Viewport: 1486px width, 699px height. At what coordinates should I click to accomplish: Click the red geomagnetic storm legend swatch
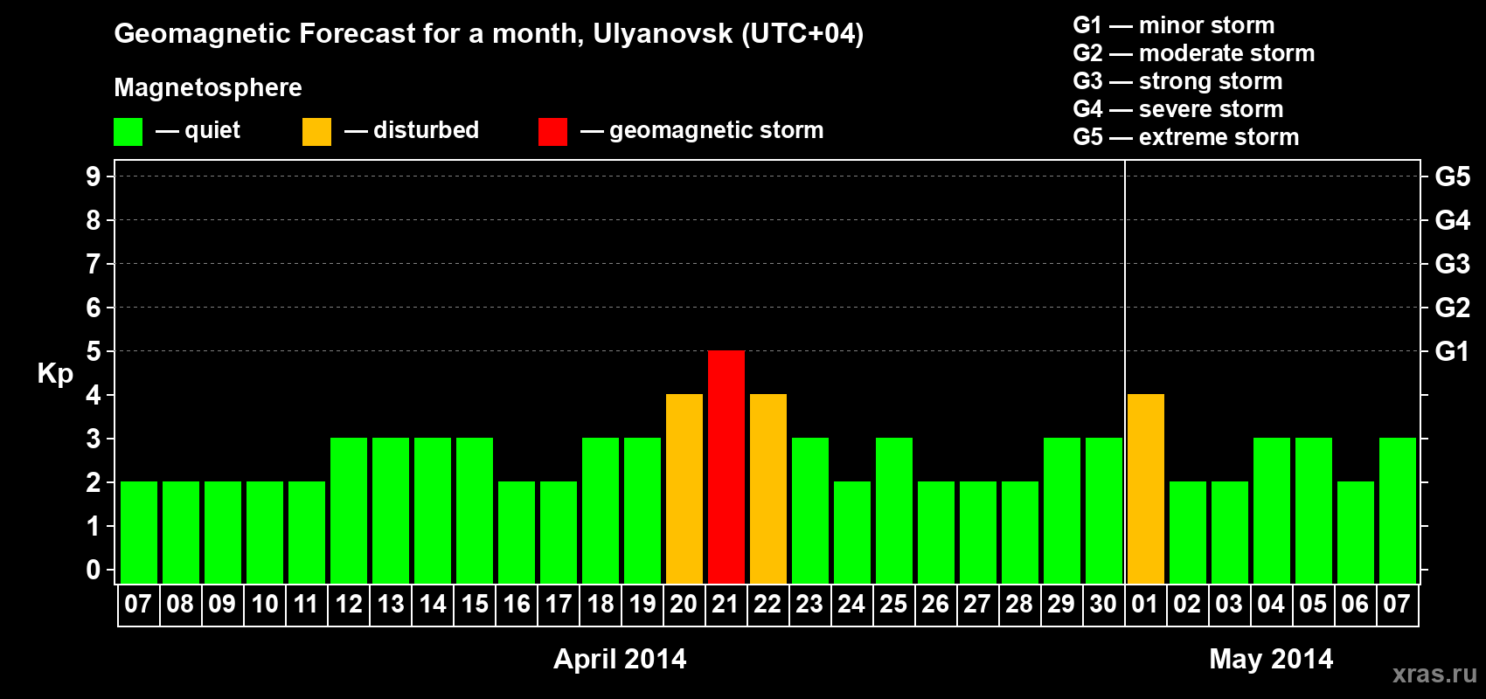pos(552,132)
